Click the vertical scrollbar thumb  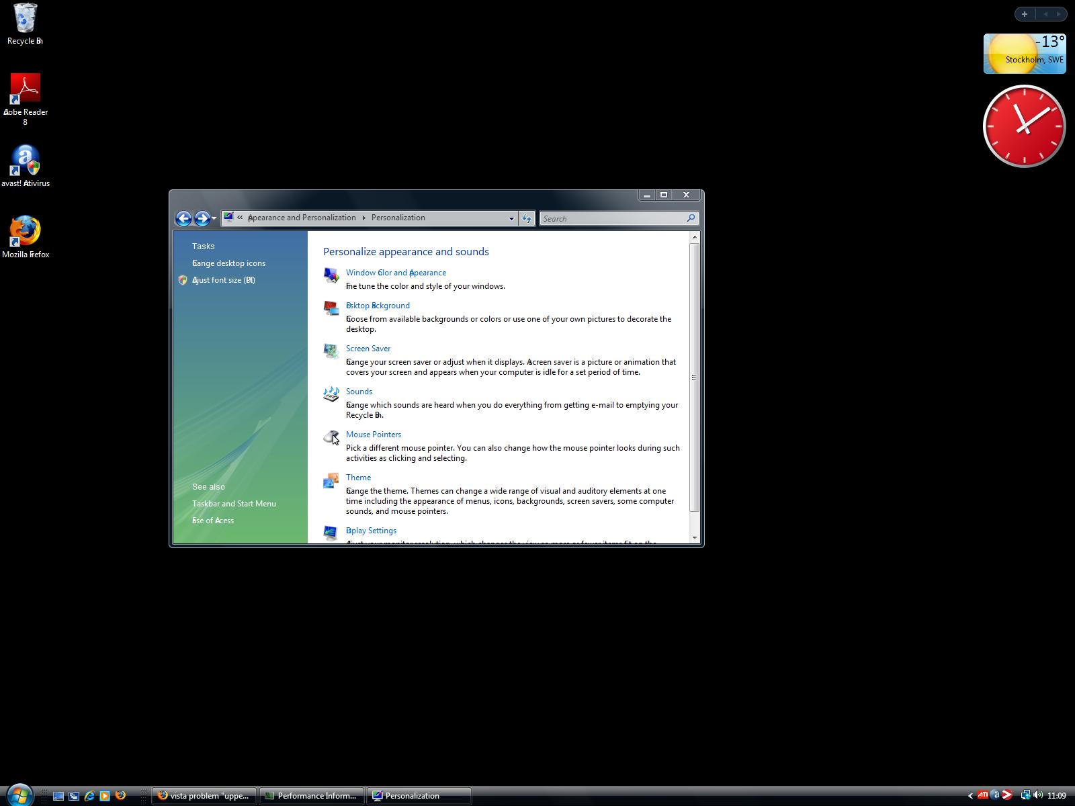click(695, 377)
